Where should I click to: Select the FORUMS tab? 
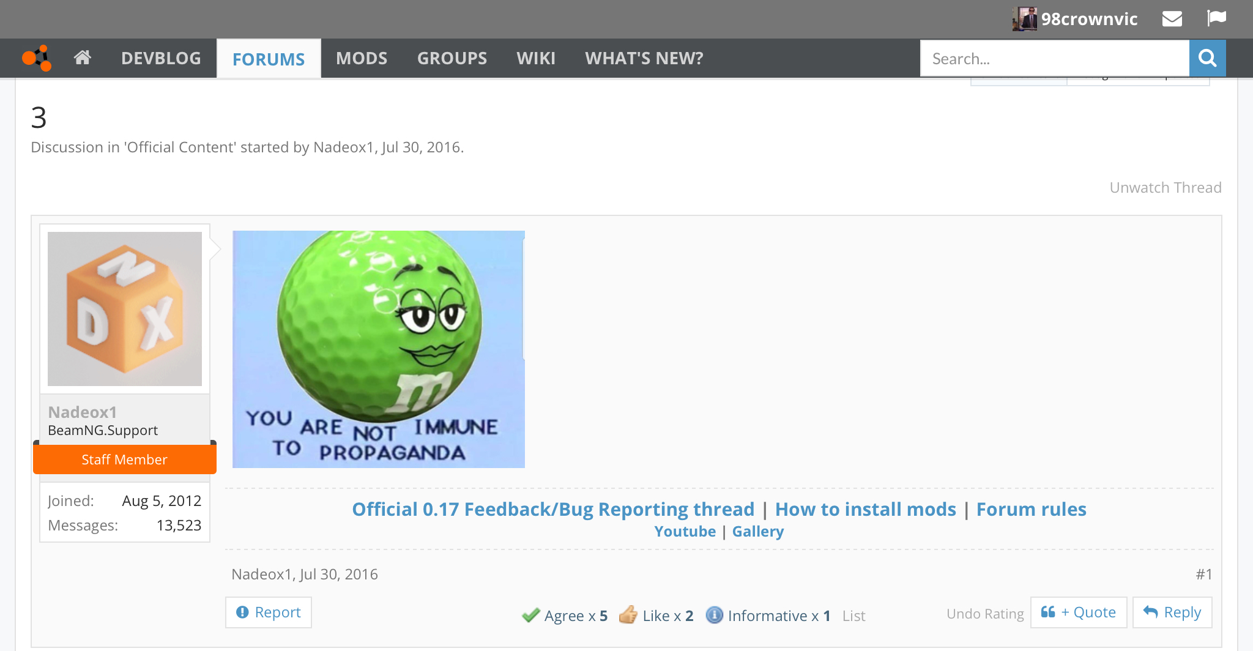pos(269,59)
